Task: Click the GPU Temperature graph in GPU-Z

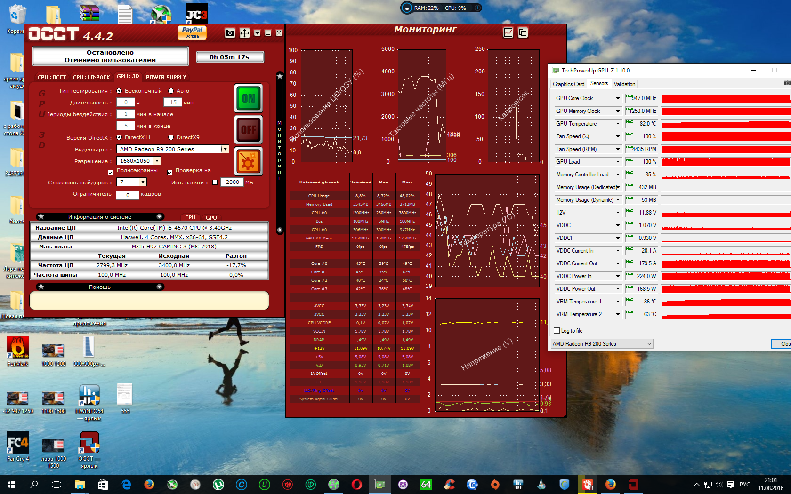Action: pyautogui.click(x=726, y=124)
